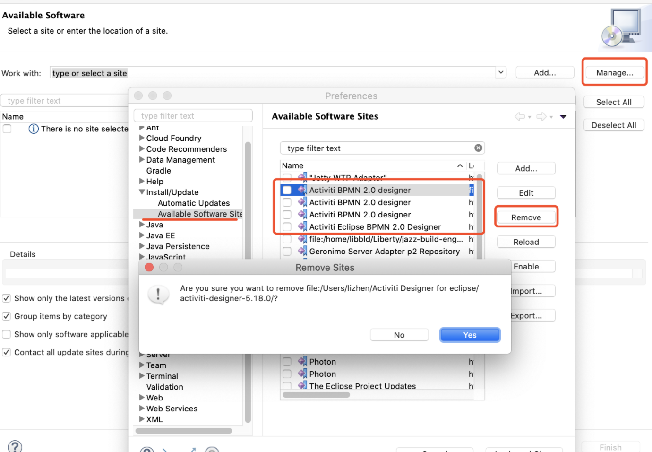Check Activiti Eclipse BPMN 2.0 Designer checkbox
Viewport: 652px width, 452px height.
(x=287, y=227)
